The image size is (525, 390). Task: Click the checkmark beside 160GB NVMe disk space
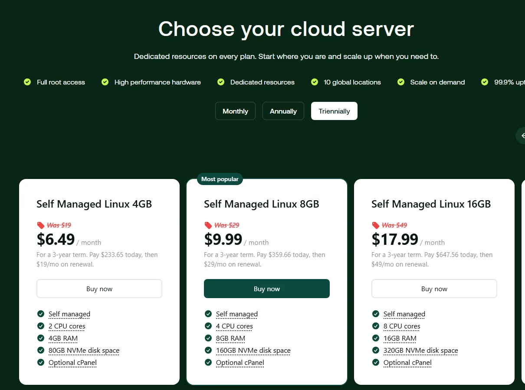[208, 350]
